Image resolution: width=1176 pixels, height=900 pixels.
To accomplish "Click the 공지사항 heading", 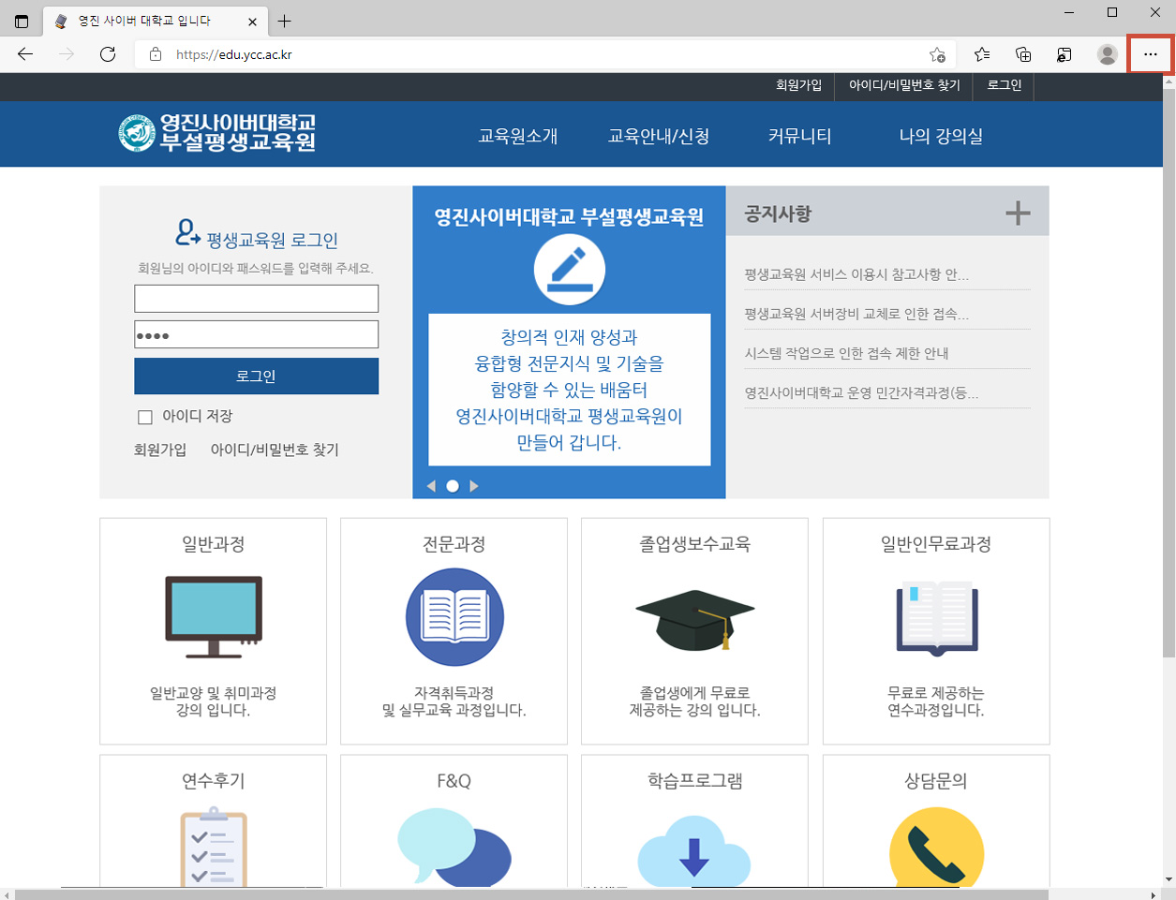I will (x=778, y=214).
